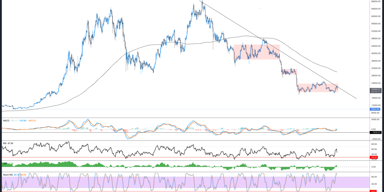Click the MACD value -147.84 in legend
The width and height of the screenshot is (384, 192).
(x=22, y=121)
